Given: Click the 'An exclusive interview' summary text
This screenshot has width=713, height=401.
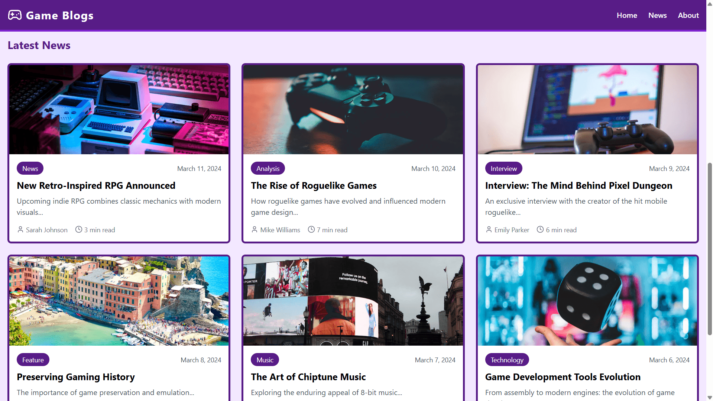Looking at the screenshot, I should pyautogui.click(x=576, y=207).
